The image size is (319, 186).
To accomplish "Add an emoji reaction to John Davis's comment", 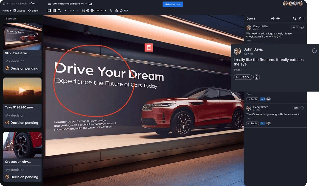I will (256, 77).
